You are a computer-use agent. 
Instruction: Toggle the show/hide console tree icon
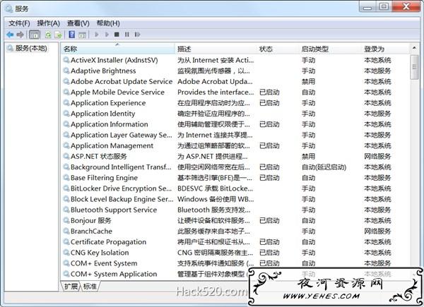(35, 35)
